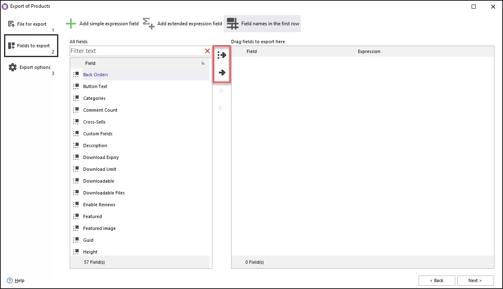Click the Next button
Screen dimensions: 503x289
tap(475, 280)
